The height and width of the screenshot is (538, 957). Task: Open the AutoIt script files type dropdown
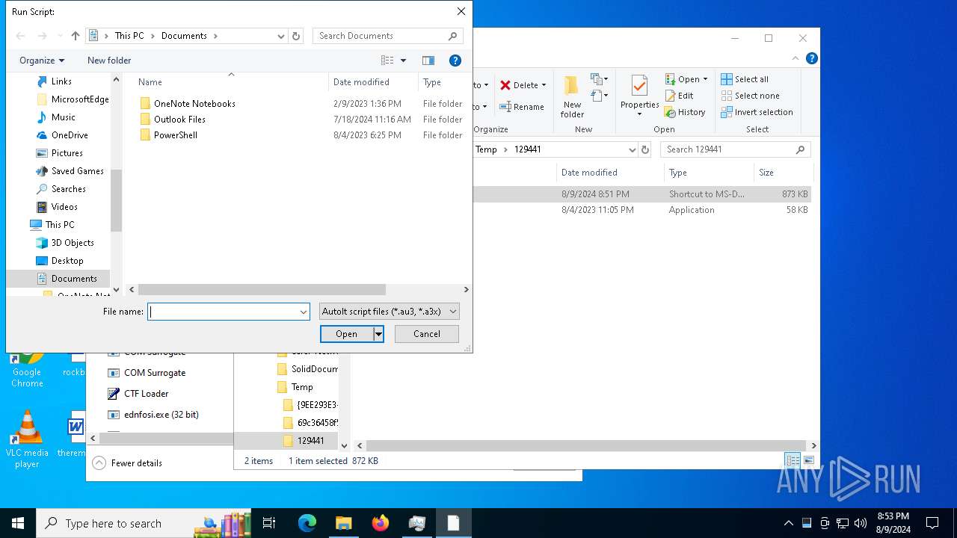[389, 312]
